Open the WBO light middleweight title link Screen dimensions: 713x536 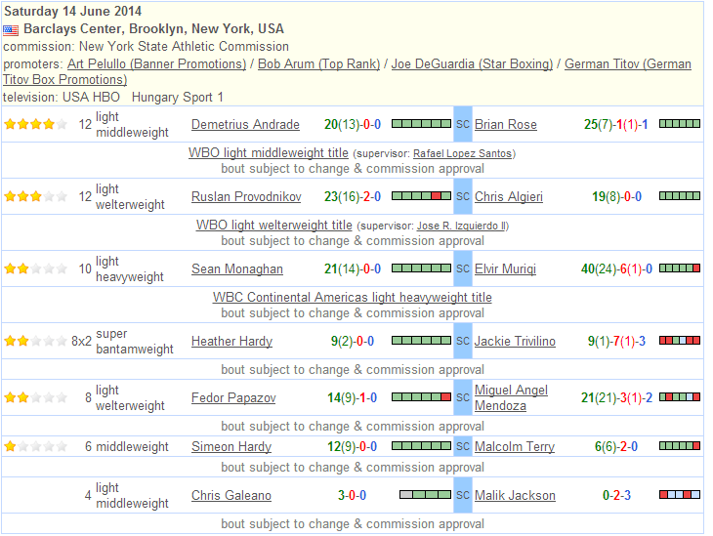(269, 153)
